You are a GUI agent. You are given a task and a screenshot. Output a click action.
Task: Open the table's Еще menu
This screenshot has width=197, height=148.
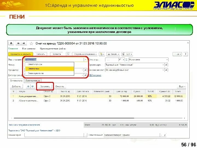click(182, 86)
